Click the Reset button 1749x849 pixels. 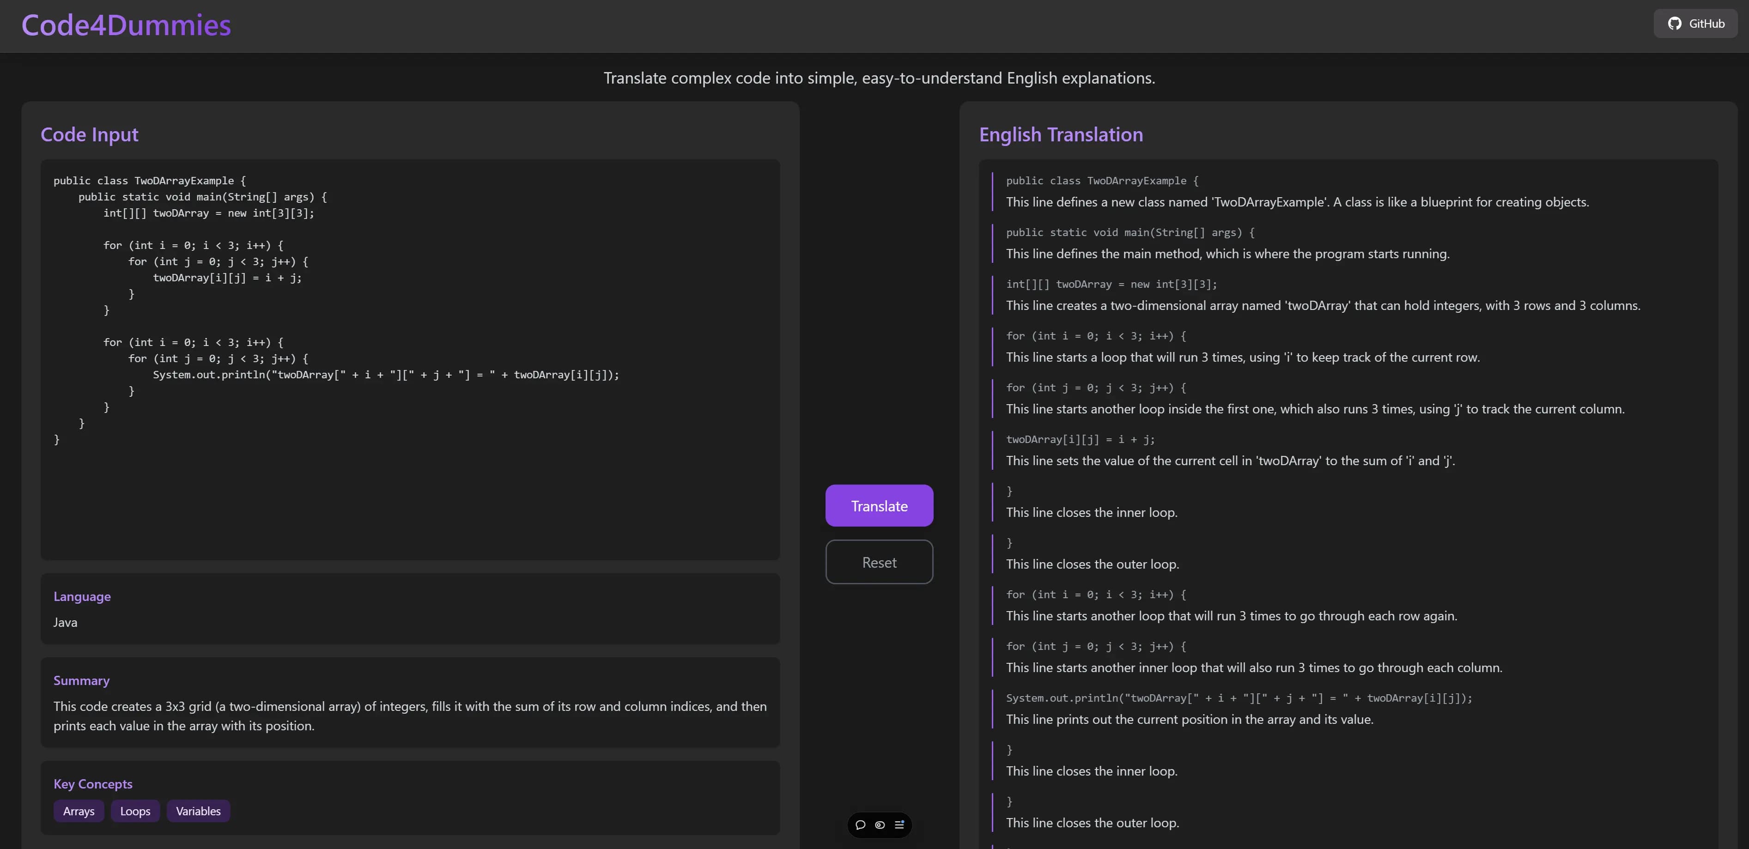pyautogui.click(x=879, y=562)
